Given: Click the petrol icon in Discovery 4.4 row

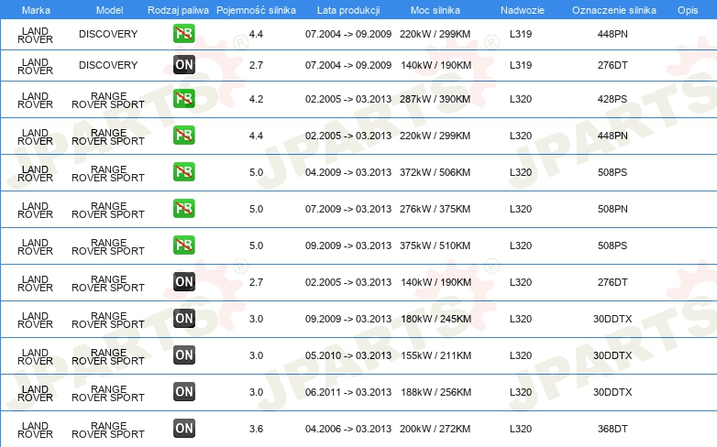Looking at the screenshot, I should 183,34.
